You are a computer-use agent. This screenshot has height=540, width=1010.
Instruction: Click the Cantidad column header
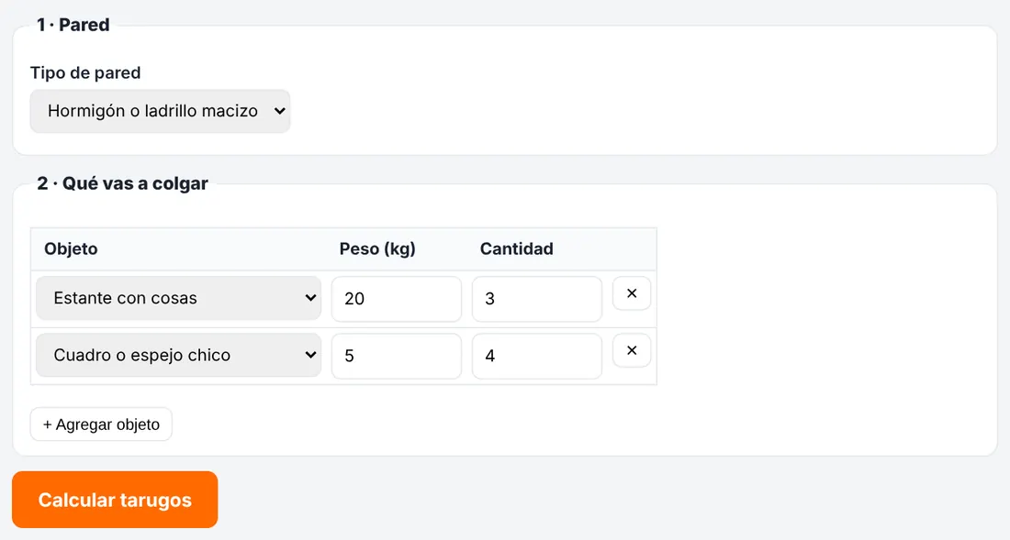(517, 248)
